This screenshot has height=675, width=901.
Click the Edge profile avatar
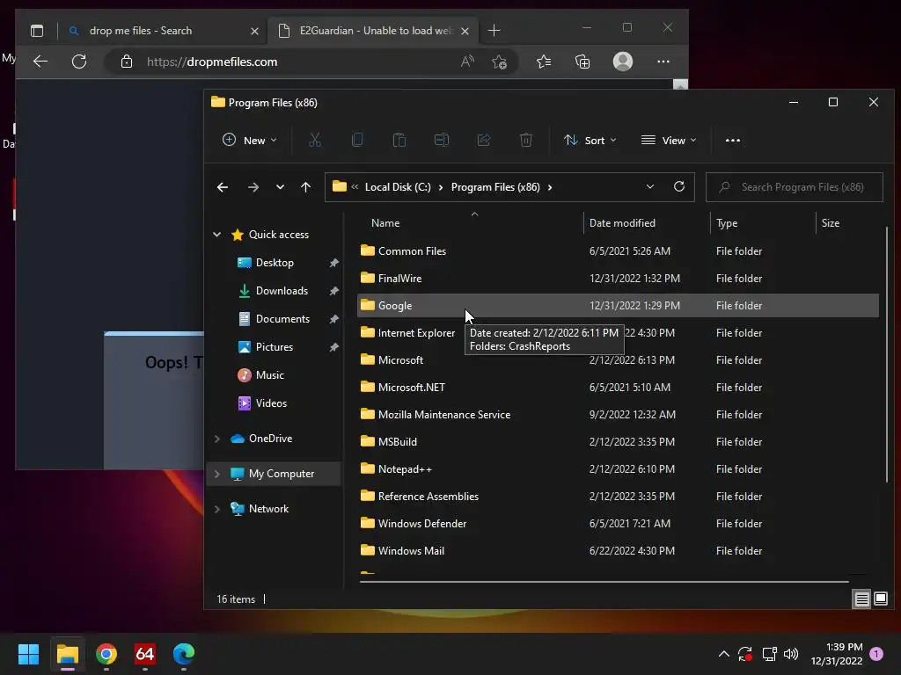click(623, 62)
